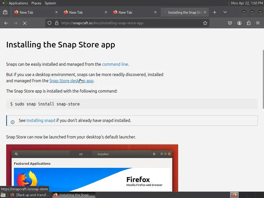Go back to previous page

[x=6, y=23]
